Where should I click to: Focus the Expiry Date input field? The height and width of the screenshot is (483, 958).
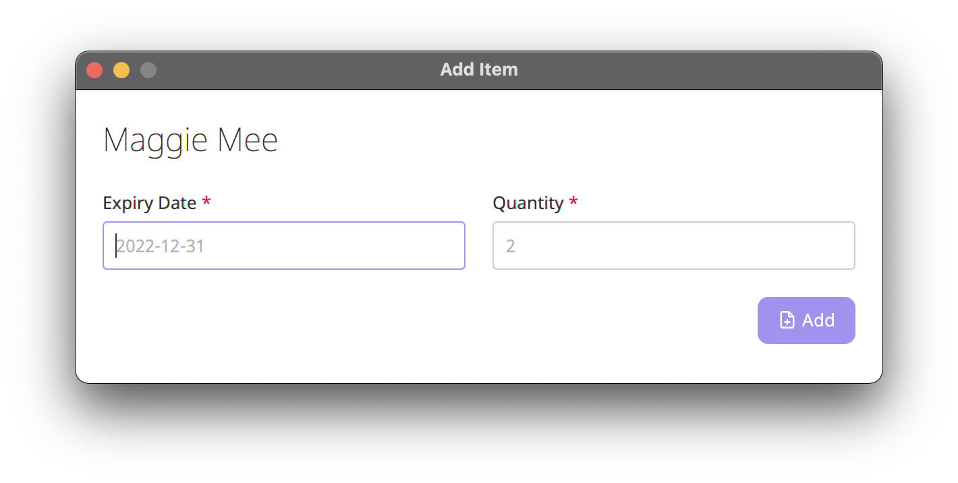point(283,246)
